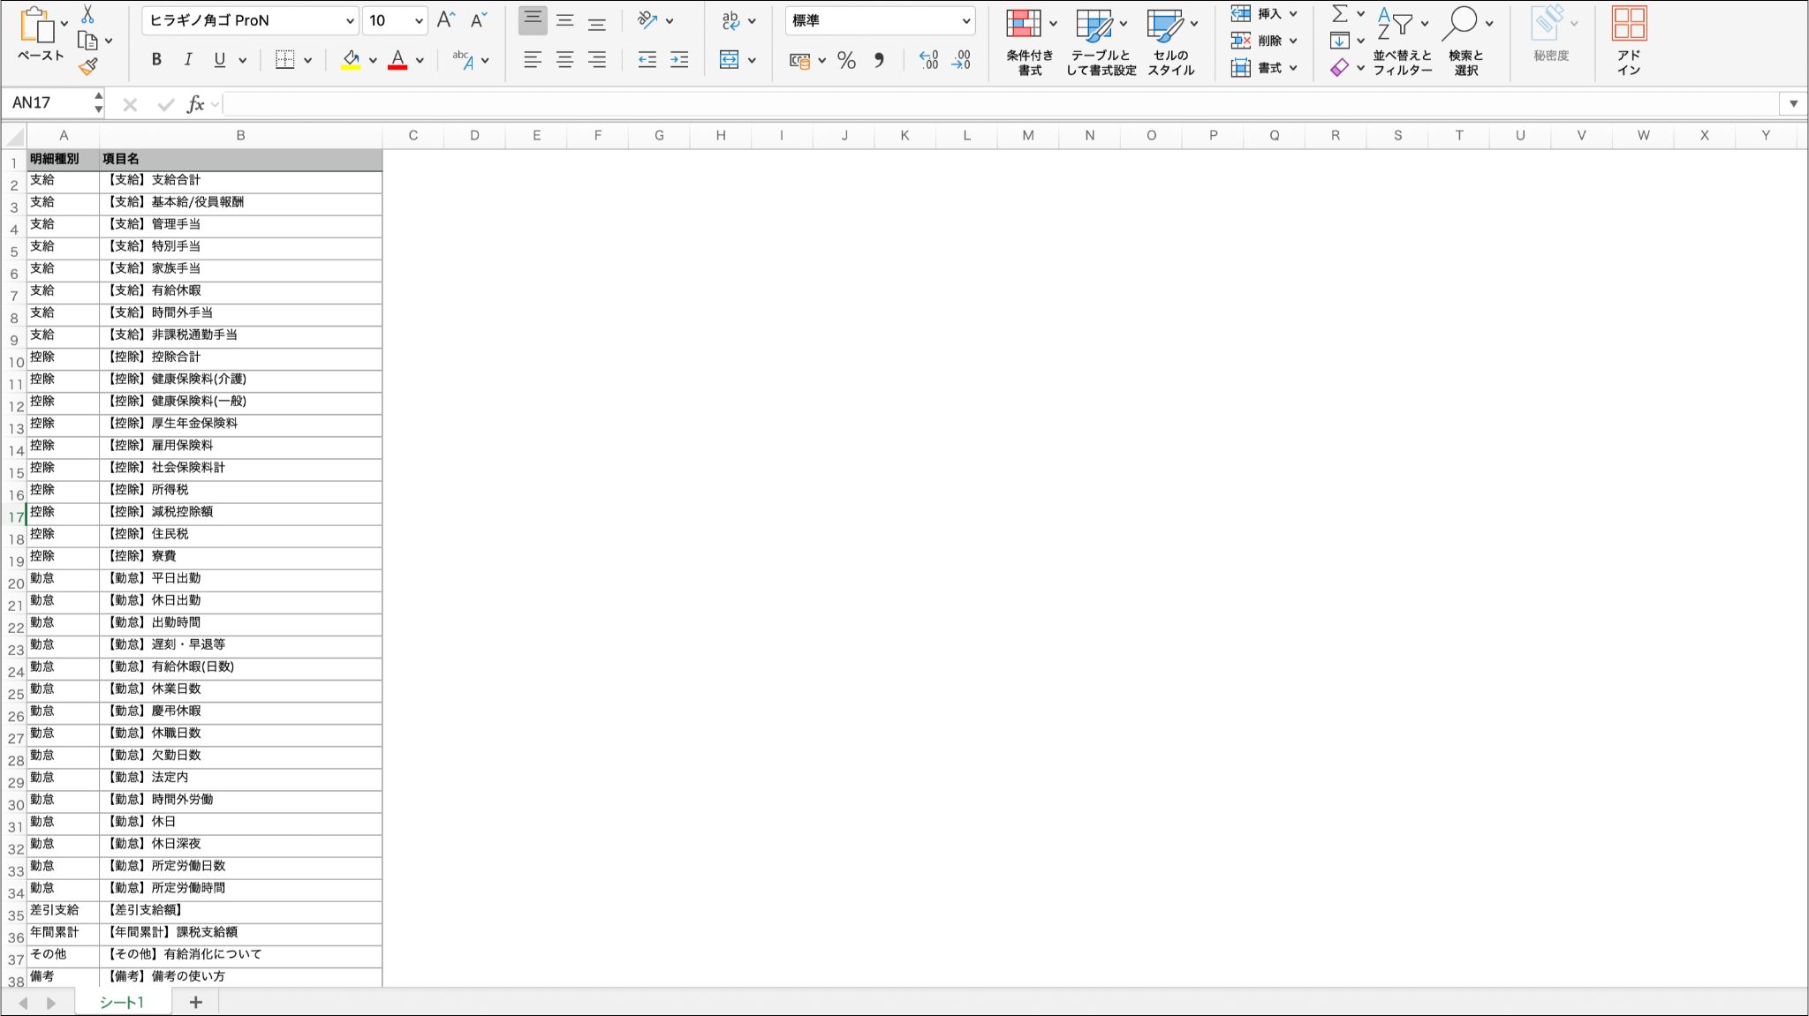Toggle italic formatting

[x=188, y=60]
